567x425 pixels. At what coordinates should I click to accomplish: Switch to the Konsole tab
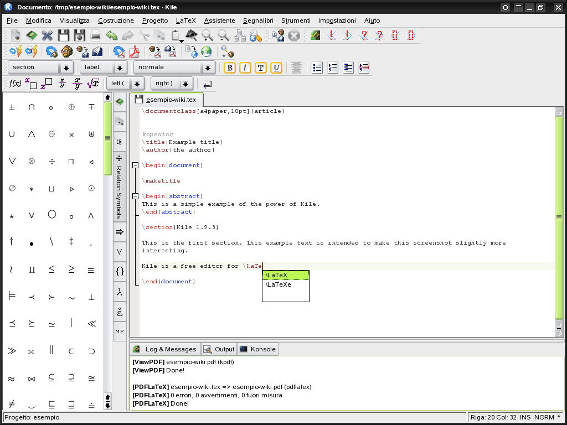(x=258, y=349)
